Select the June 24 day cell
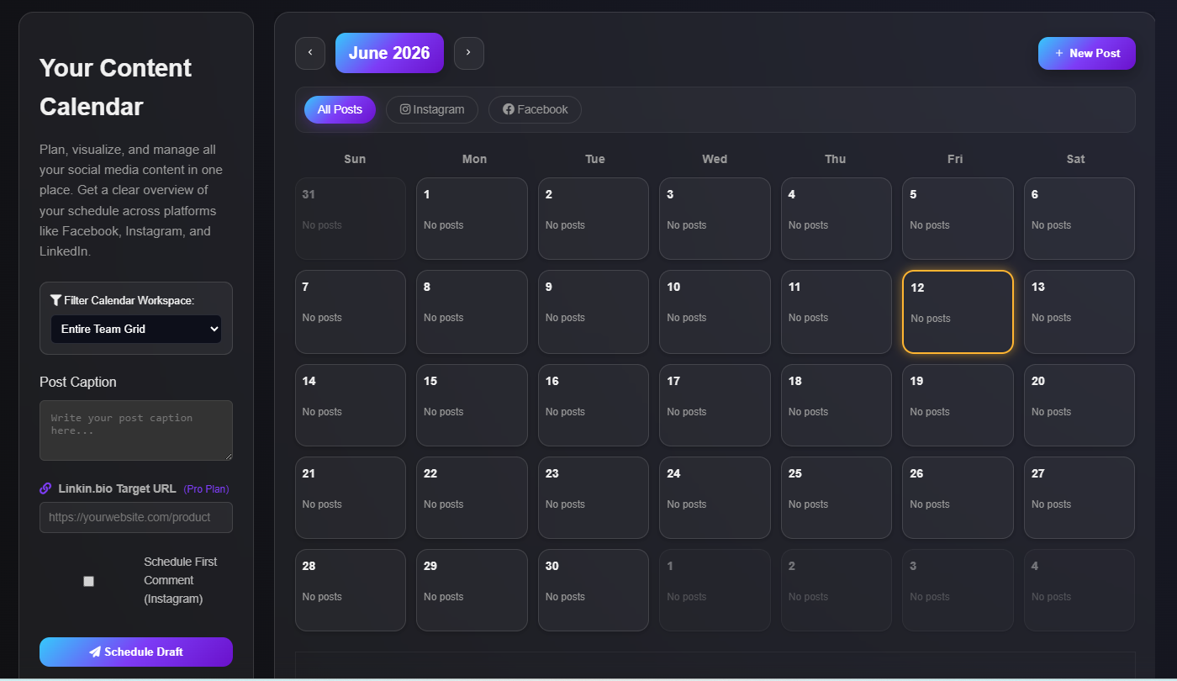1177x681 pixels. (715, 498)
